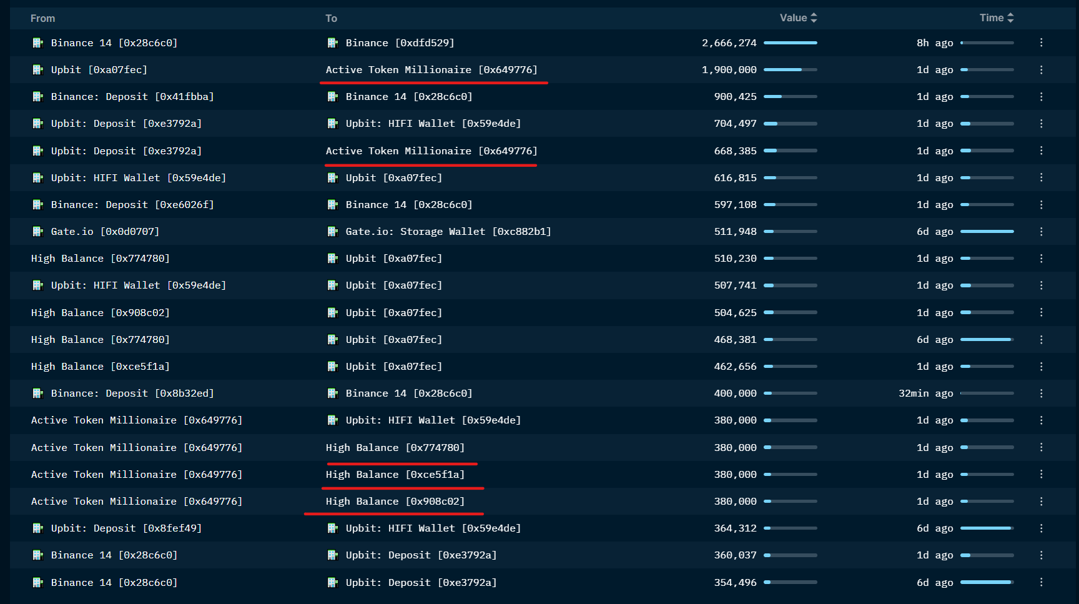Screen dimensions: 1079x604
Task: Open High Balance [0x908c02] recipient address
Action: coord(395,502)
